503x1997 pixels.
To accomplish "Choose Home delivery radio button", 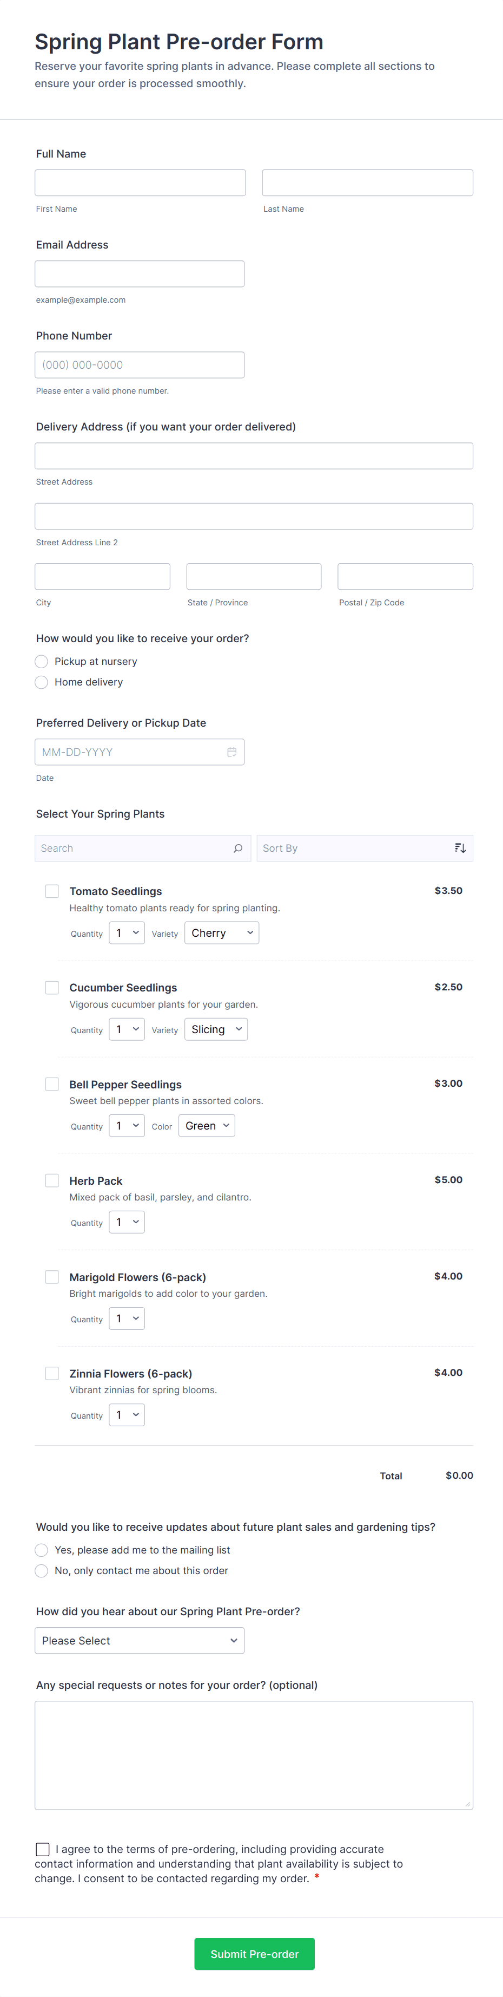I will 42,682.
